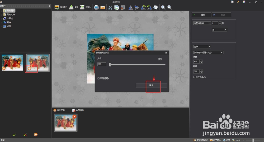Click the red-green checkmark icon at bottom left

coord(25,135)
